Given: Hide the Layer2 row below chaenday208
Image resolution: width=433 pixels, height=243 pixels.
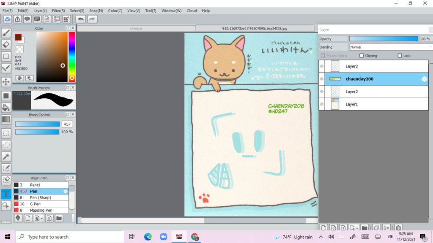Looking at the screenshot, I should tap(322, 92).
